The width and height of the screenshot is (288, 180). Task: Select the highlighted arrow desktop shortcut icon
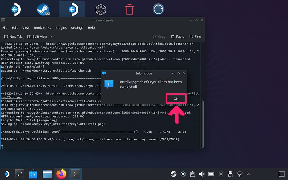coord(73,10)
